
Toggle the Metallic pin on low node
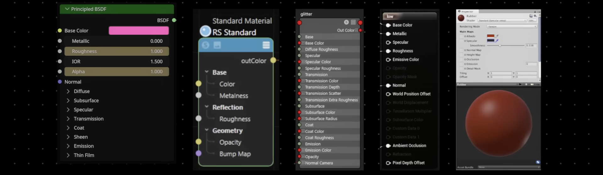point(388,34)
